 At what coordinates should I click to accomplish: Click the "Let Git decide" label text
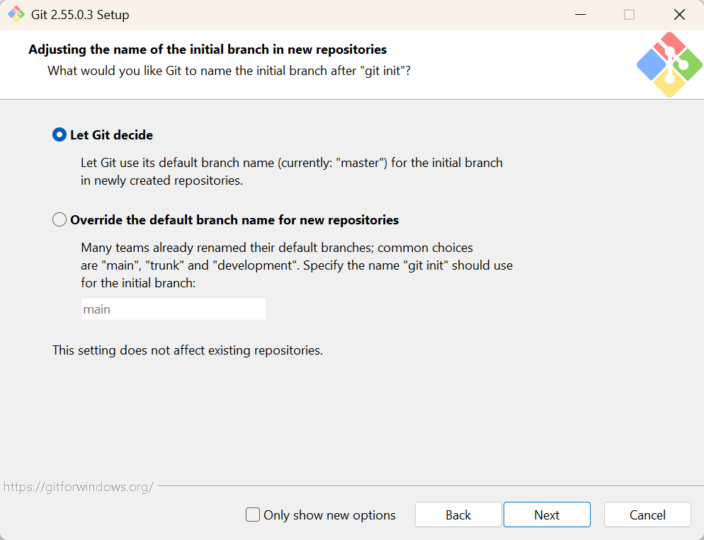[x=111, y=135]
